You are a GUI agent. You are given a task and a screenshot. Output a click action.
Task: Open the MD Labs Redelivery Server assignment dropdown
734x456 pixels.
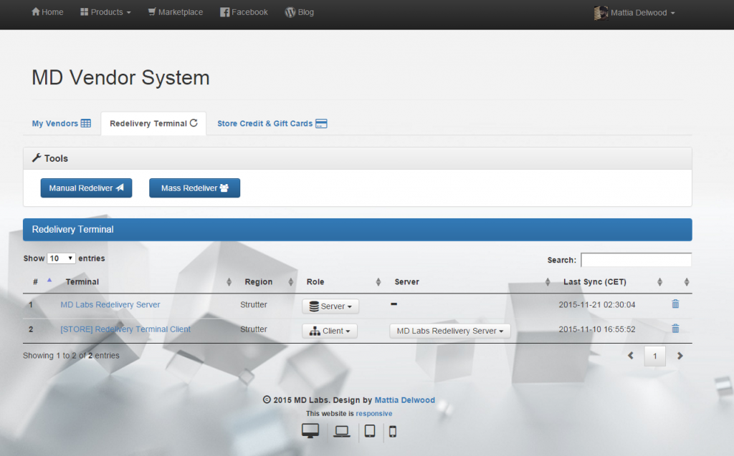pos(449,331)
